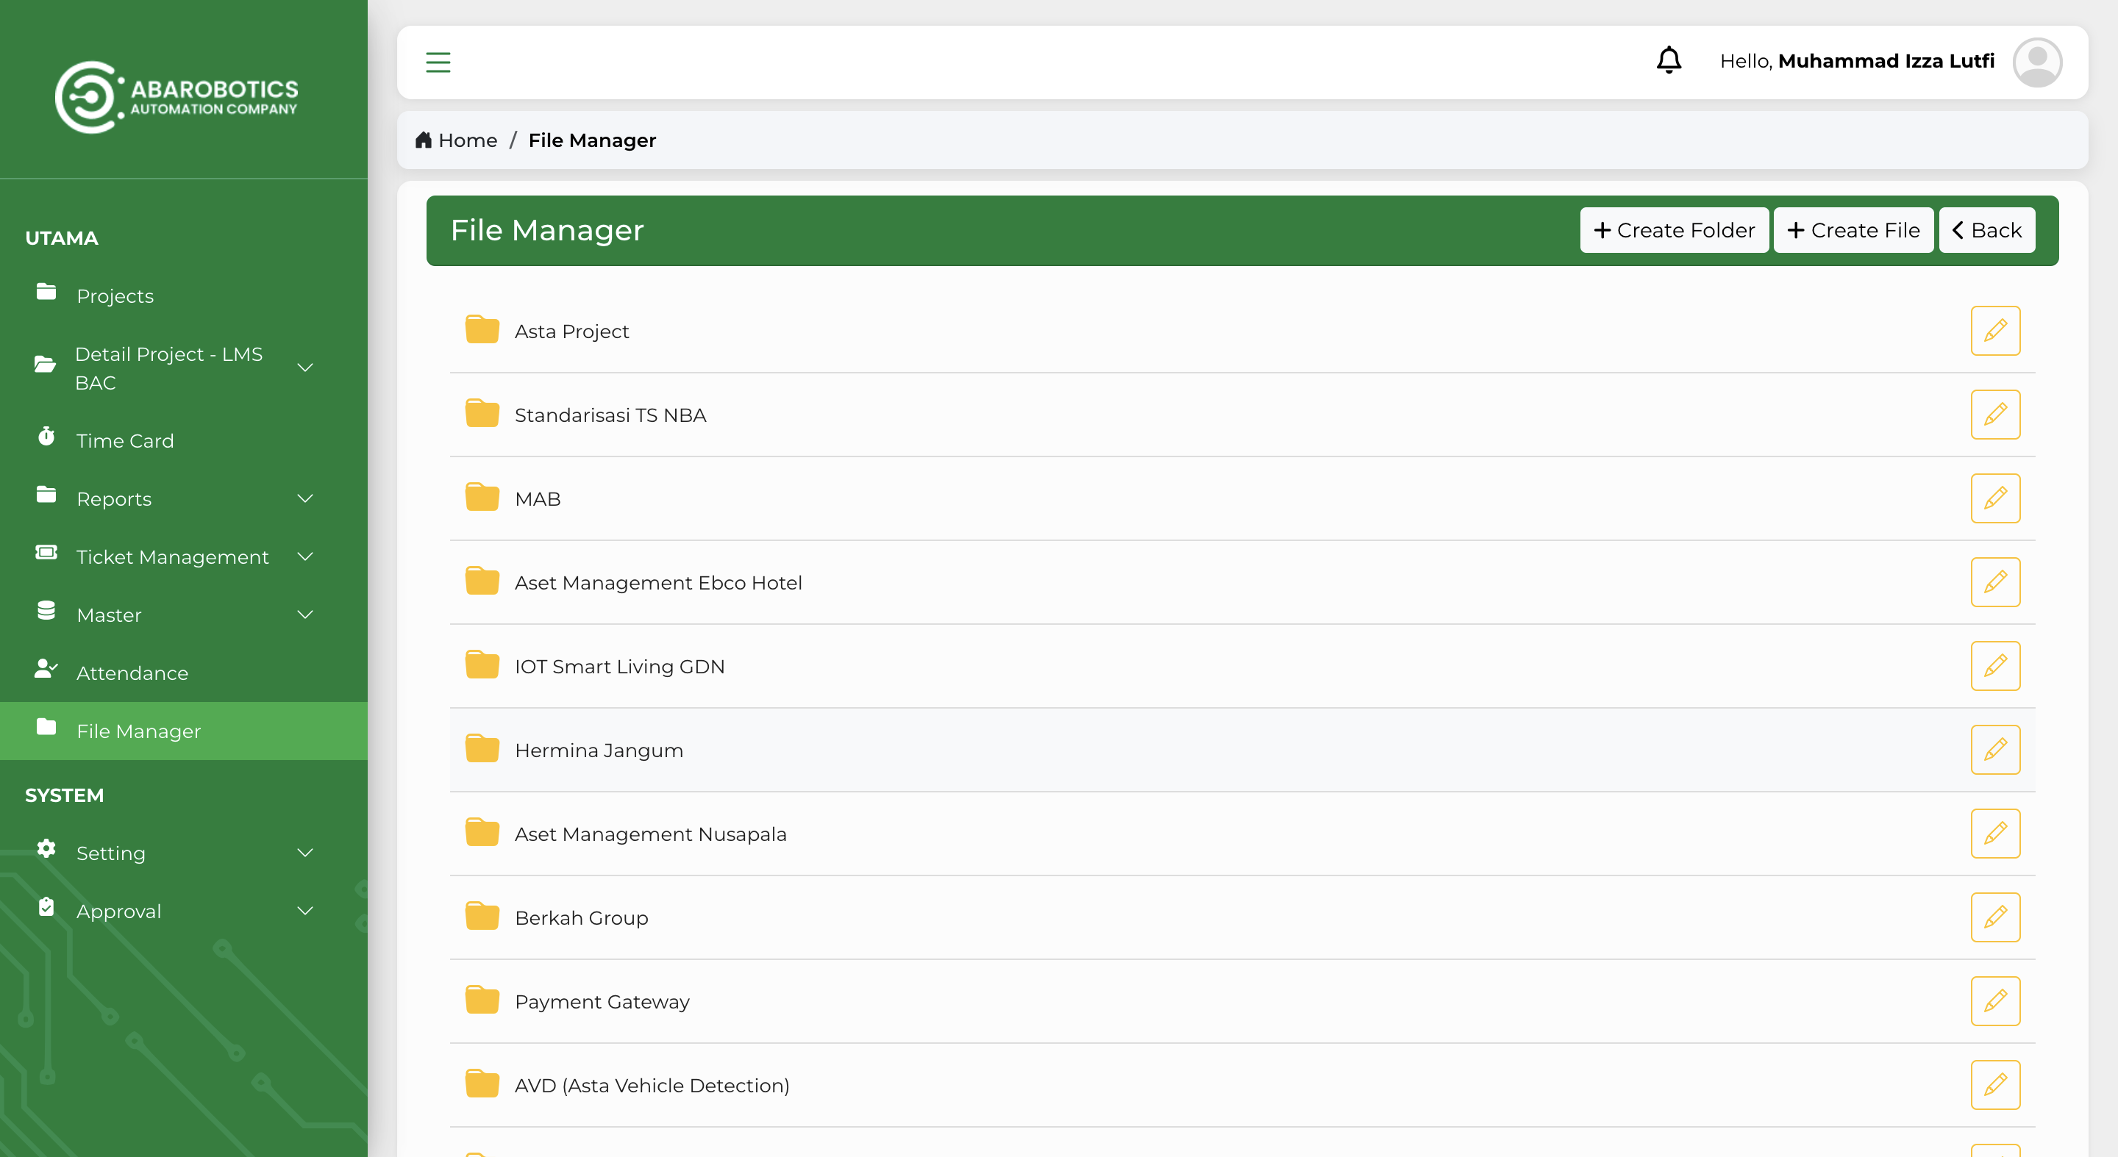Click the Payment Gateway folder icon
The image size is (2118, 1157).
482,1000
